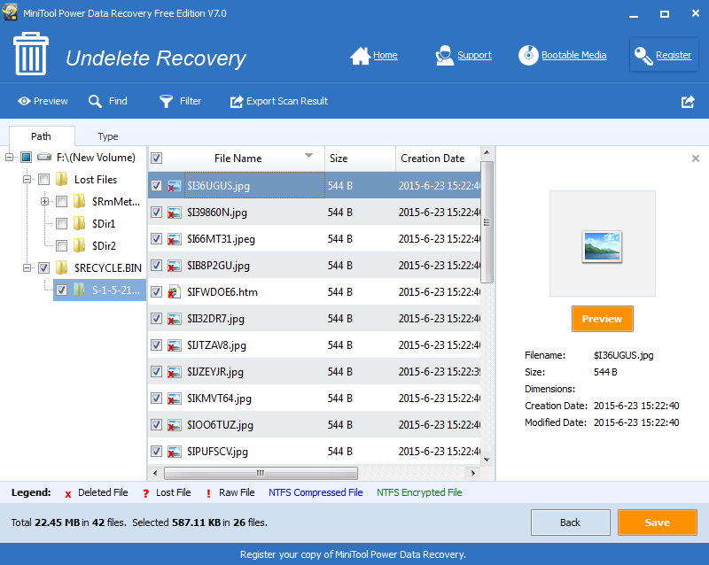Click the Size column header
Screen dimensions: 709x565
360,159
